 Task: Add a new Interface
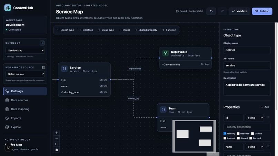coord(86,30)
